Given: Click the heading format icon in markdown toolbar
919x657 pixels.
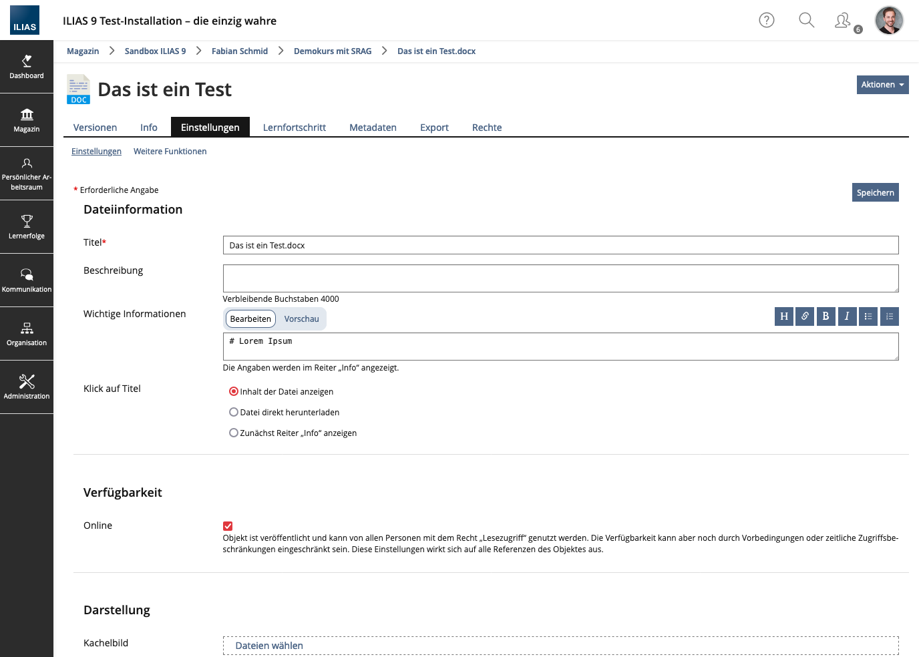Looking at the screenshot, I should [784, 316].
